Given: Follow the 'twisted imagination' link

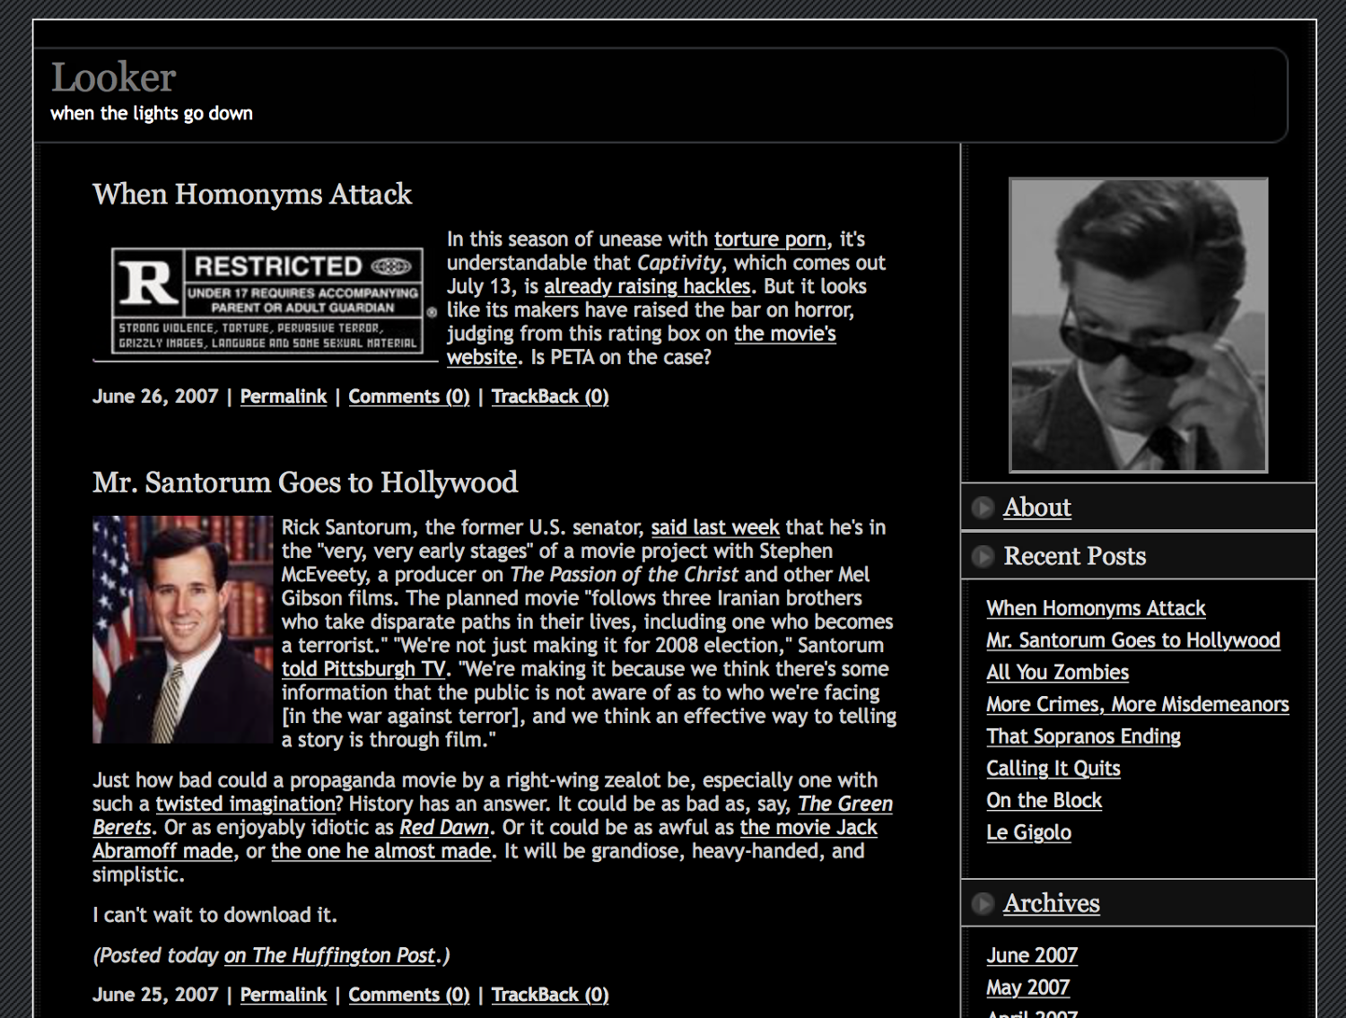Looking at the screenshot, I should [x=246, y=804].
